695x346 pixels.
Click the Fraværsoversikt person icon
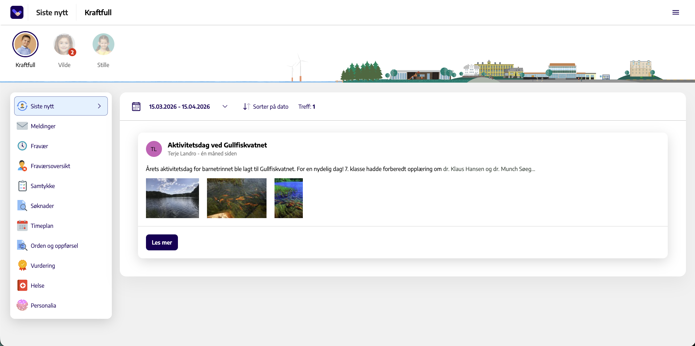[x=22, y=166]
